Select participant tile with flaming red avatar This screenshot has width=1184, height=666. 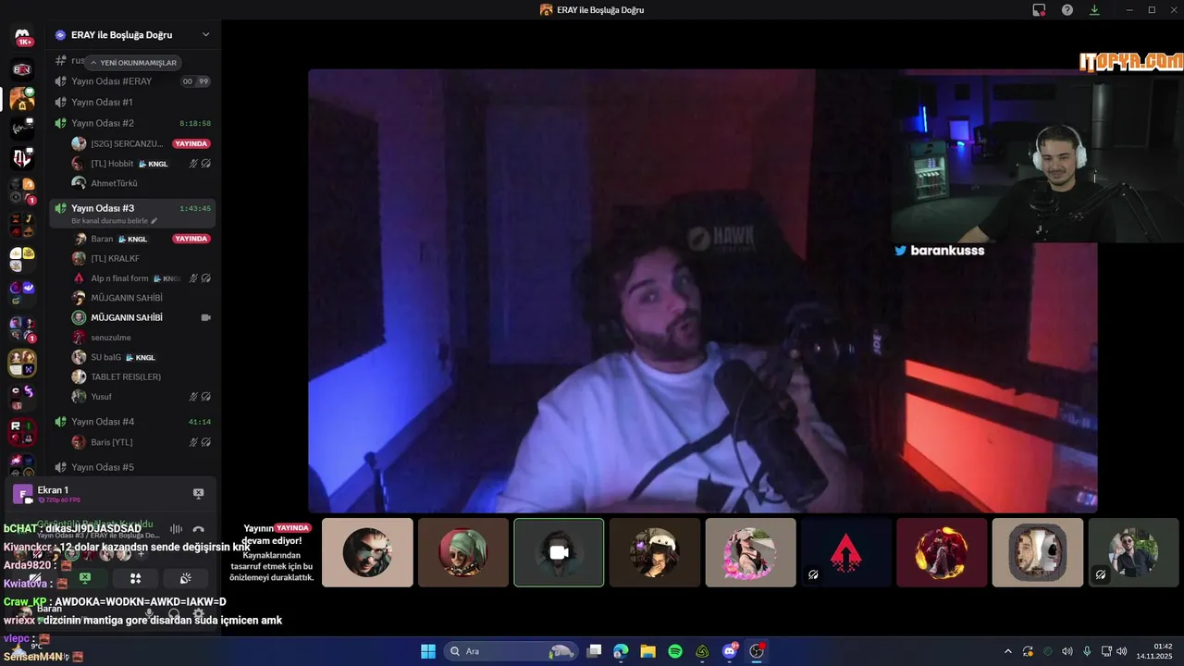tap(942, 552)
